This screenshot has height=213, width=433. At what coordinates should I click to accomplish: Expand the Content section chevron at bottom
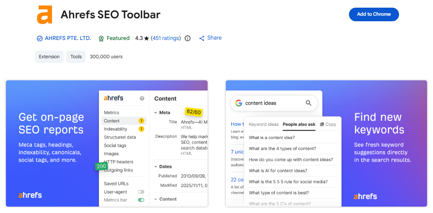tap(156, 199)
